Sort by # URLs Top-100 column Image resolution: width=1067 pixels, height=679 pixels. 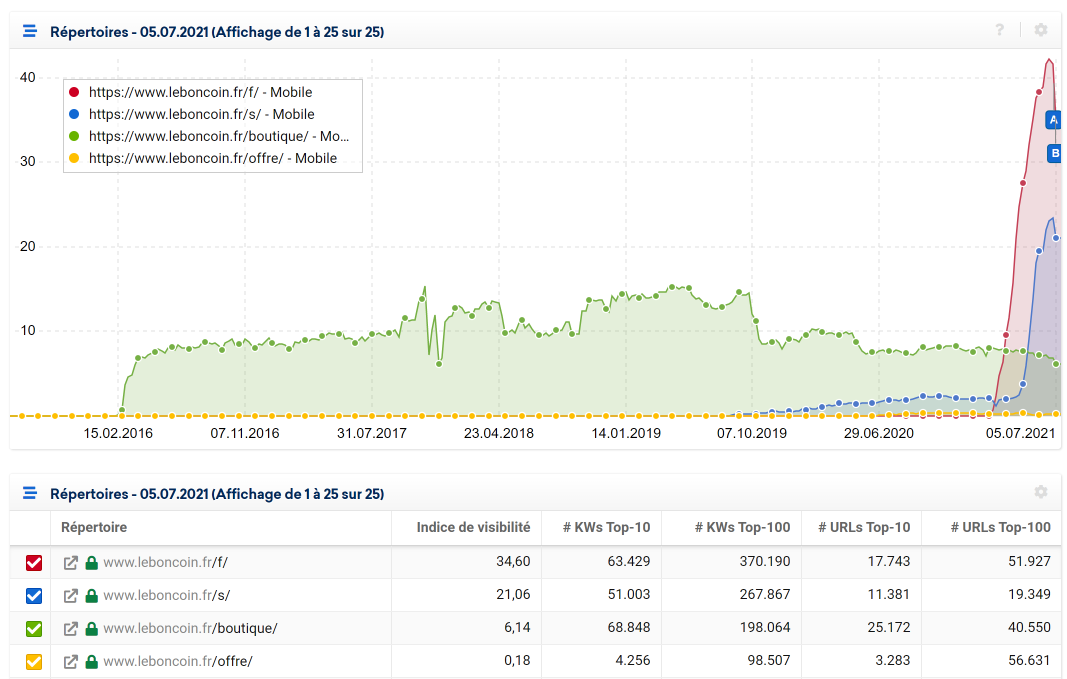(1000, 527)
